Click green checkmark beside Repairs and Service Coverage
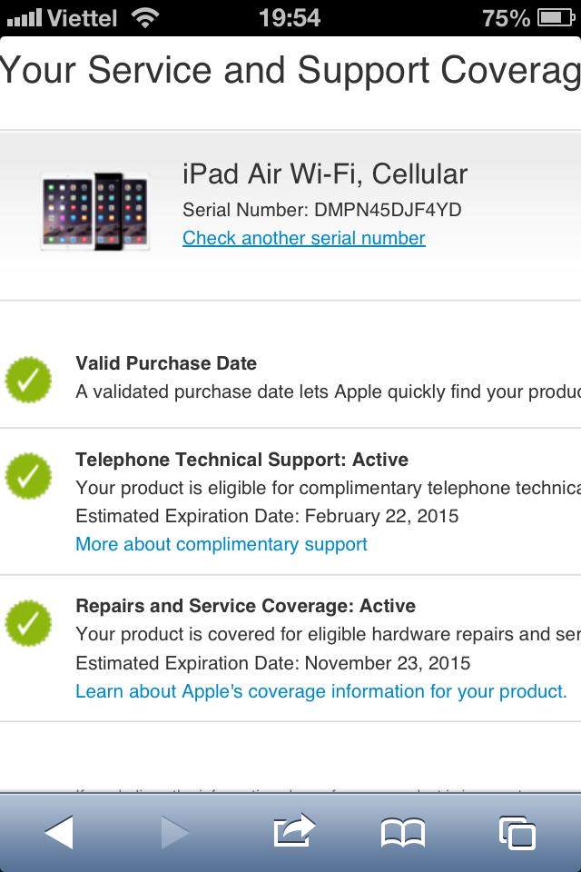 pos(28,623)
